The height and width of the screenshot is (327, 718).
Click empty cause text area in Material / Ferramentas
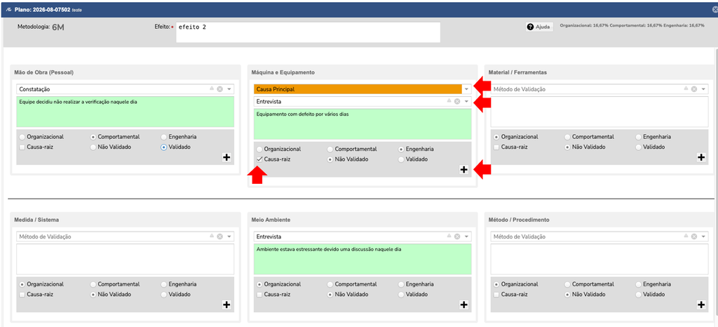(x=600, y=112)
